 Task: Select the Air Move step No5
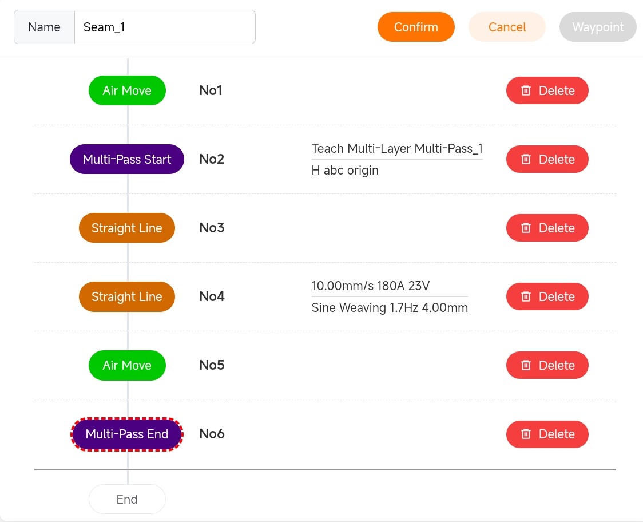click(127, 365)
